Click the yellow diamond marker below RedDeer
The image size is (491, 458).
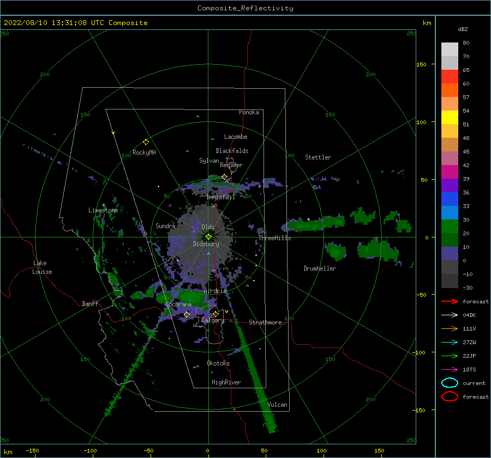tap(224, 177)
